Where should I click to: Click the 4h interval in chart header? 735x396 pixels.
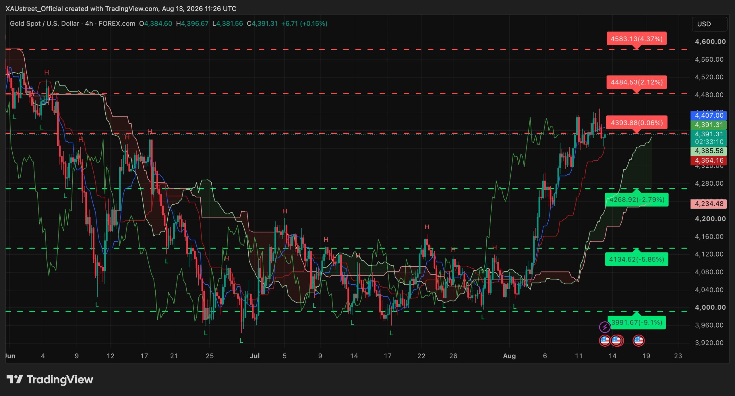[89, 24]
